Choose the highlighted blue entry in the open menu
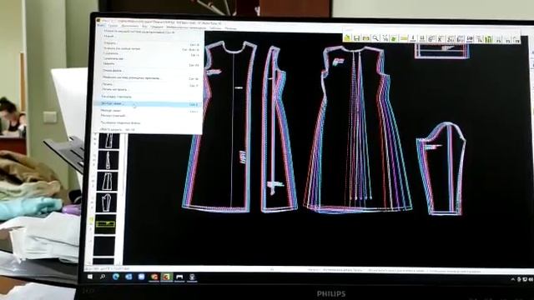The width and height of the screenshot is (534, 300). tap(149, 103)
